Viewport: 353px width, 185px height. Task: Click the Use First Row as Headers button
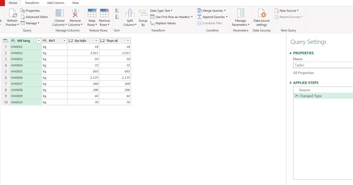click(171, 17)
